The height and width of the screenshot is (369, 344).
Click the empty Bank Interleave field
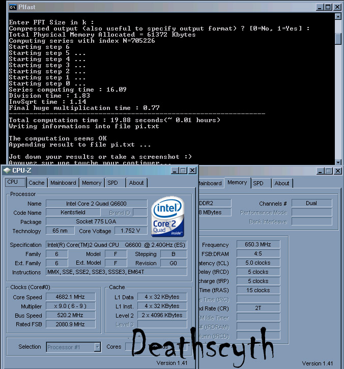312,221
